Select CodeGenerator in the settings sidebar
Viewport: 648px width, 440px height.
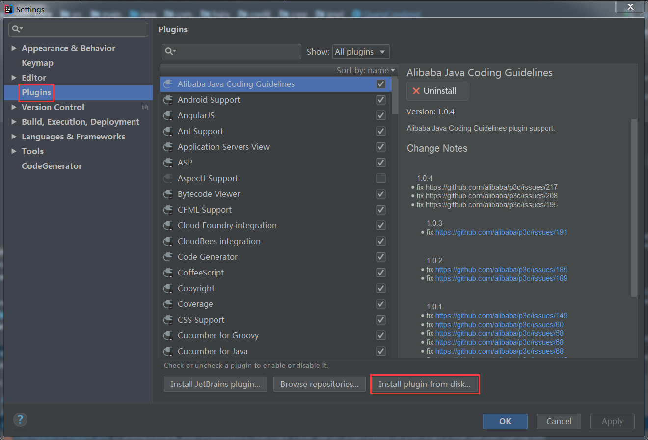pos(52,166)
